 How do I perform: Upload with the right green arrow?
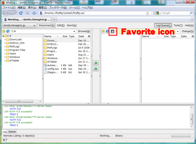point(96,69)
